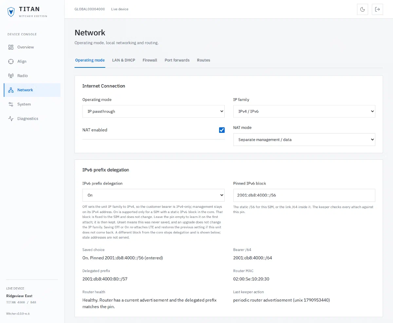Viewport: 393px width, 323px height.
Task: Open the System page in sidebar
Action: [32, 104]
